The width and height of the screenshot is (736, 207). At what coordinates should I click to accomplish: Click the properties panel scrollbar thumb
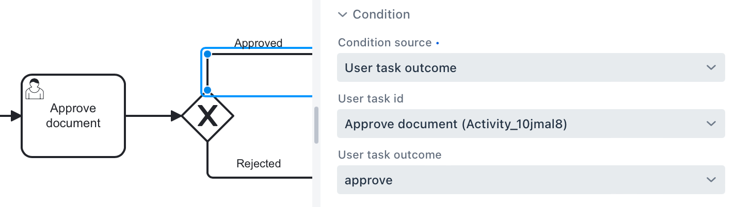316,125
